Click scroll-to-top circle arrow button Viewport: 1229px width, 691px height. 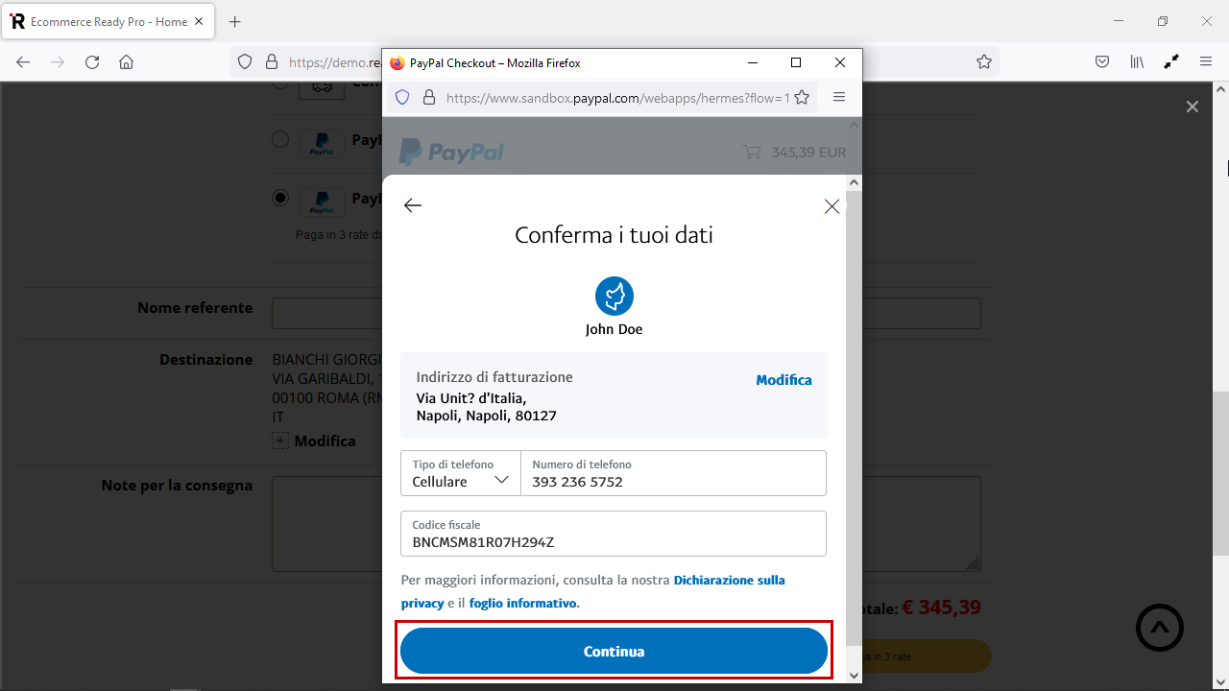1160,628
